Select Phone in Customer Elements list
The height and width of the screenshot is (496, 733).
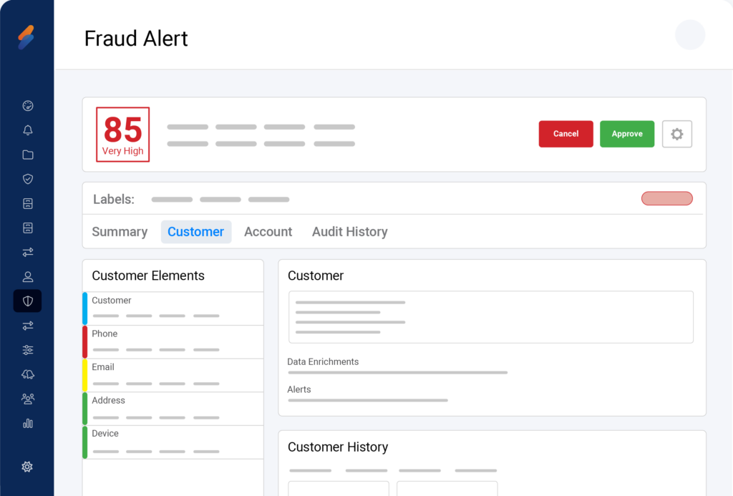click(x=173, y=341)
